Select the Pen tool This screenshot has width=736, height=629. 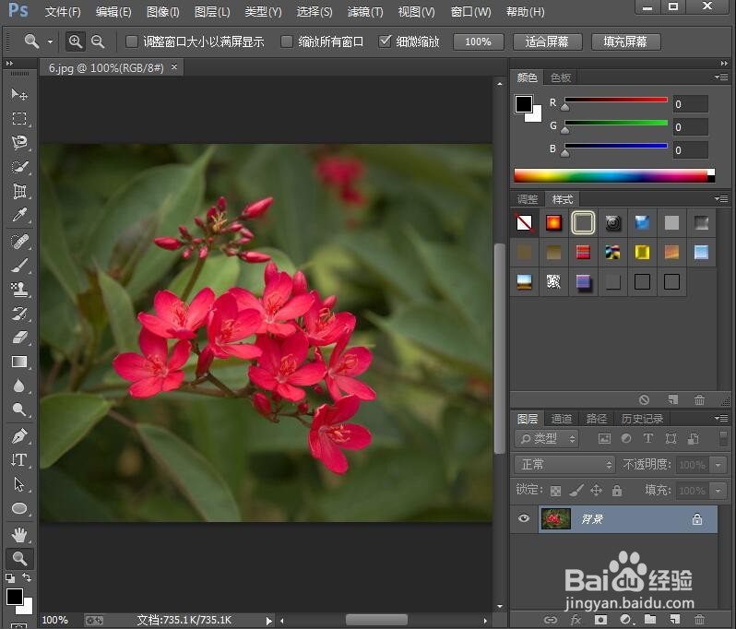click(x=19, y=436)
